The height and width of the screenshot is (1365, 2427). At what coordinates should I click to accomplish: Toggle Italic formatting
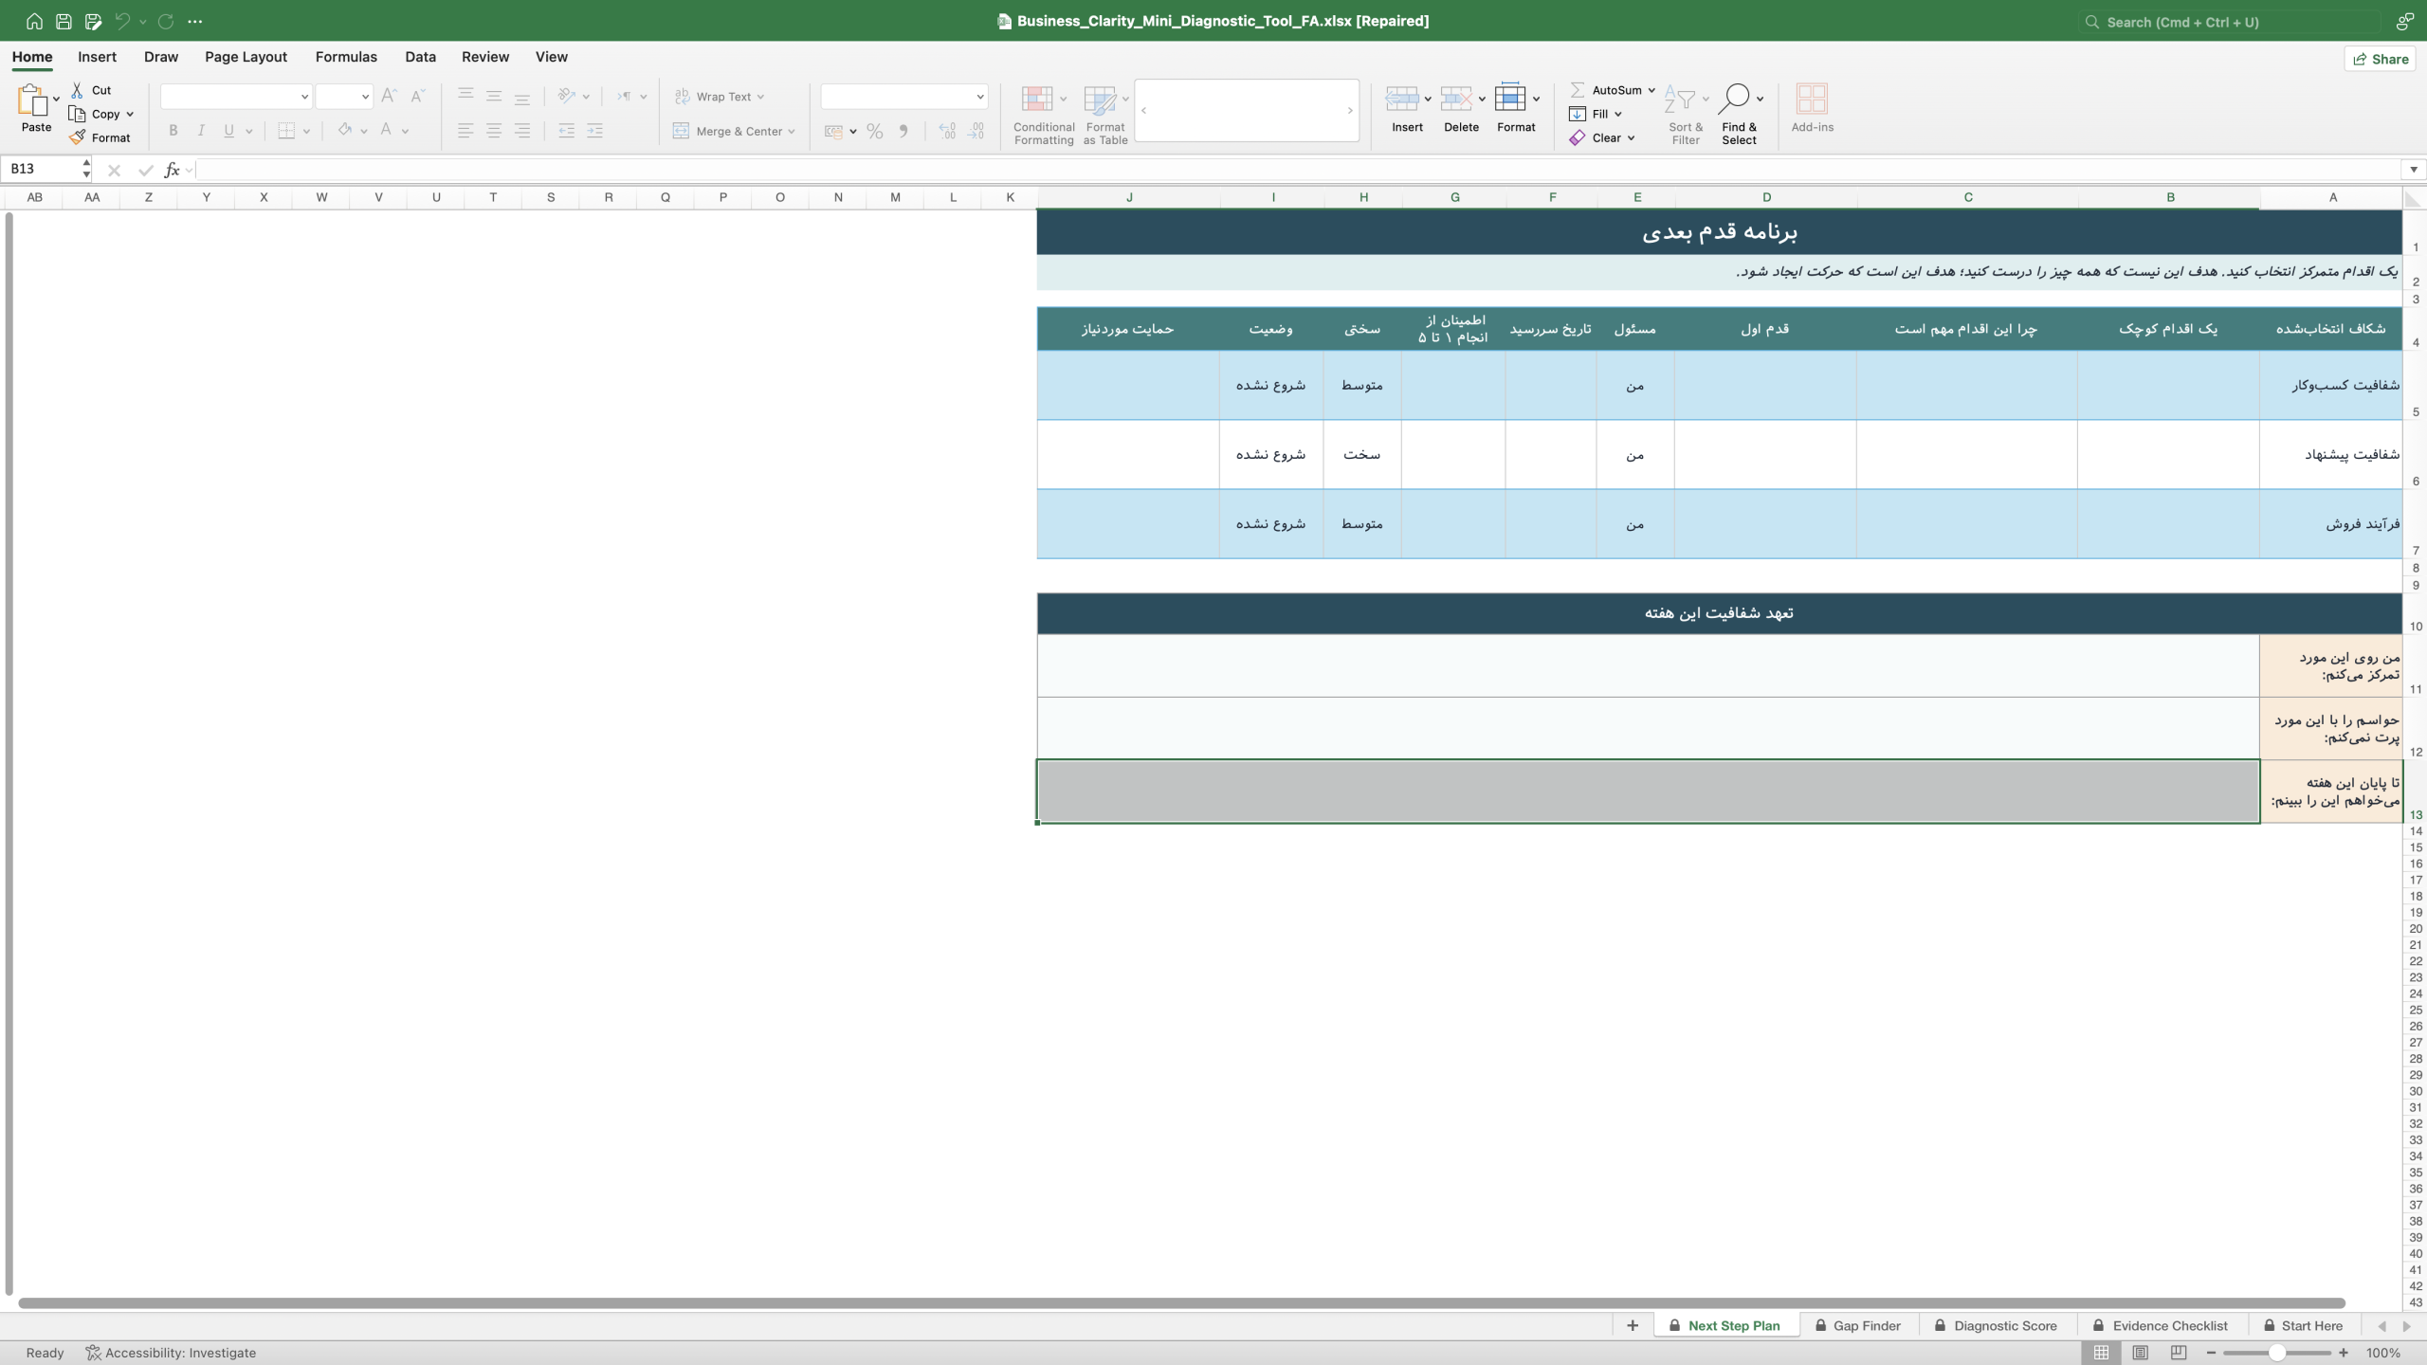click(x=201, y=131)
